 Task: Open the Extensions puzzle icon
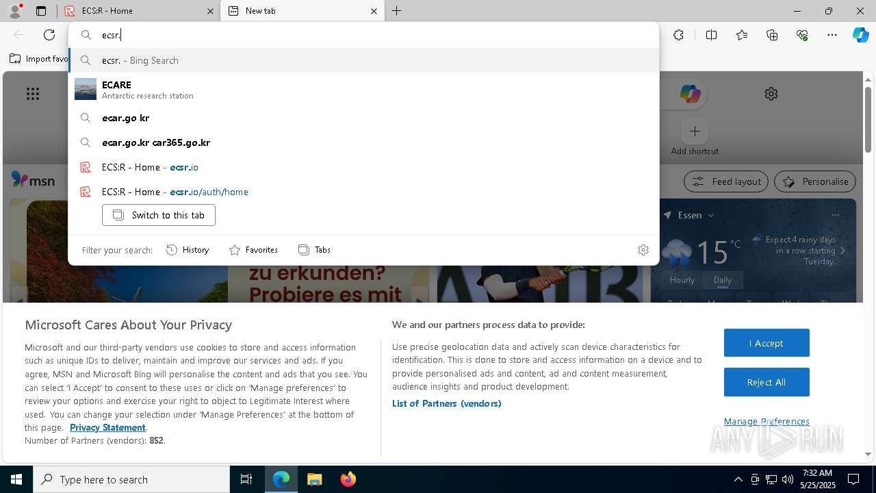click(x=678, y=35)
